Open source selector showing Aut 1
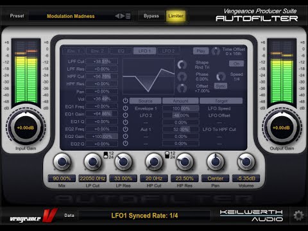 (146, 130)
